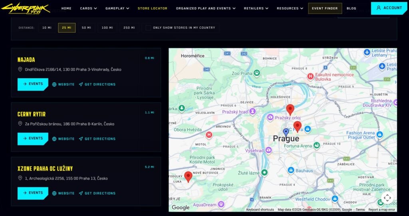Image resolution: width=409 pixels, height=216 pixels.
Task: Click Report a map error
Action: (x=381, y=210)
